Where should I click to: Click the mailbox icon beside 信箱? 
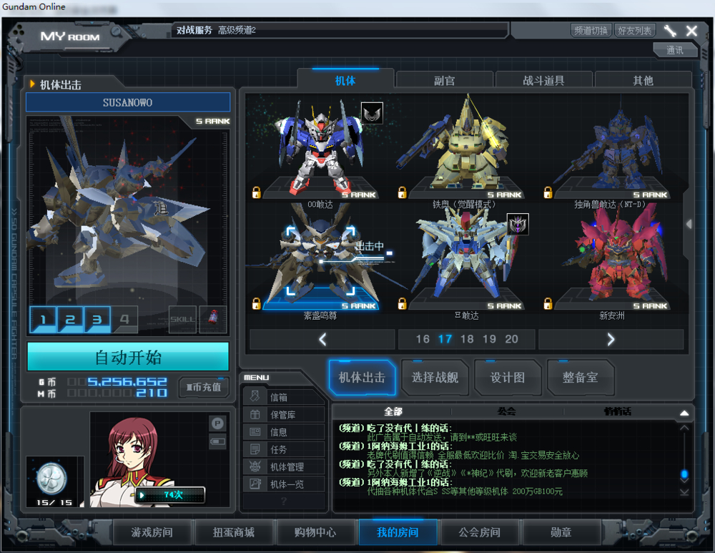click(255, 396)
